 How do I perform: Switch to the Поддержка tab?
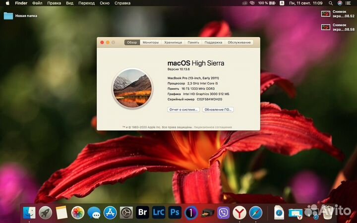click(213, 42)
